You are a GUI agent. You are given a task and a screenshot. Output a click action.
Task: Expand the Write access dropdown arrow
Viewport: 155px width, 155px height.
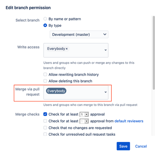click(105, 50)
